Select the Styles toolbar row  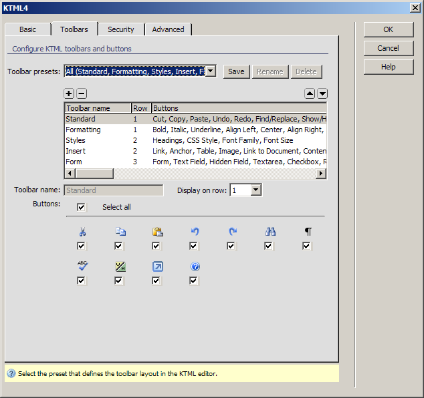(196, 140)
